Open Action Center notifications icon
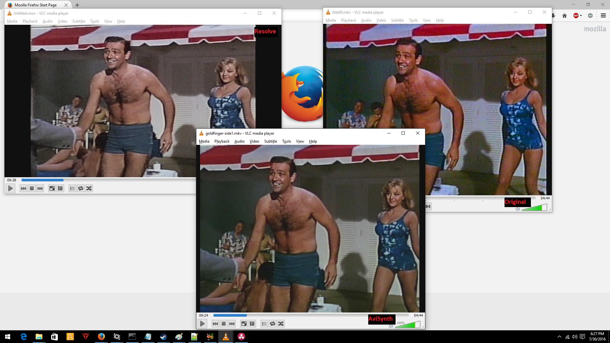 click(582, 337)
